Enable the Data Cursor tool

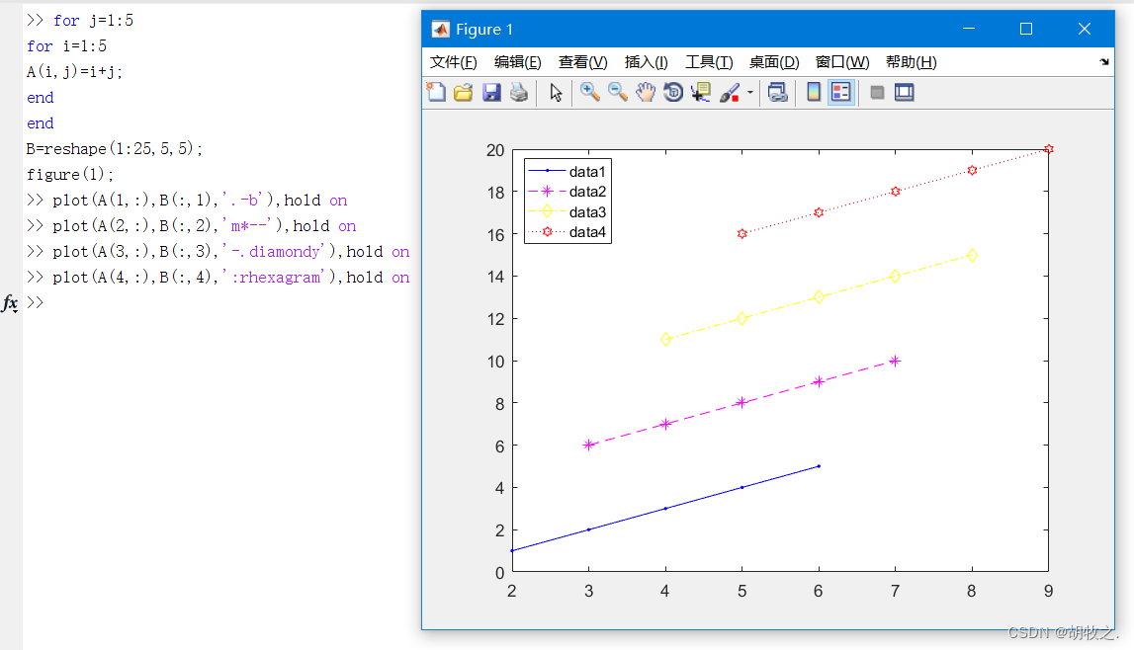pyautogui.click(x=701, y=93)
